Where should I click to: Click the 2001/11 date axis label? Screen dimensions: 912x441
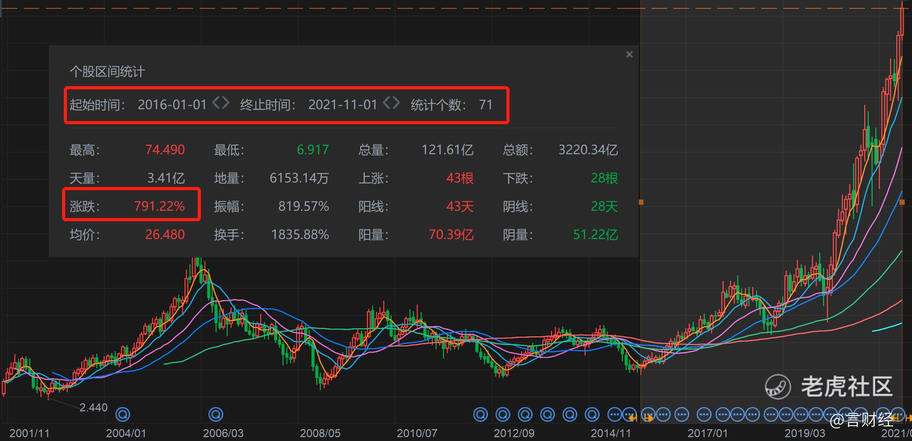tap(29, 433)
